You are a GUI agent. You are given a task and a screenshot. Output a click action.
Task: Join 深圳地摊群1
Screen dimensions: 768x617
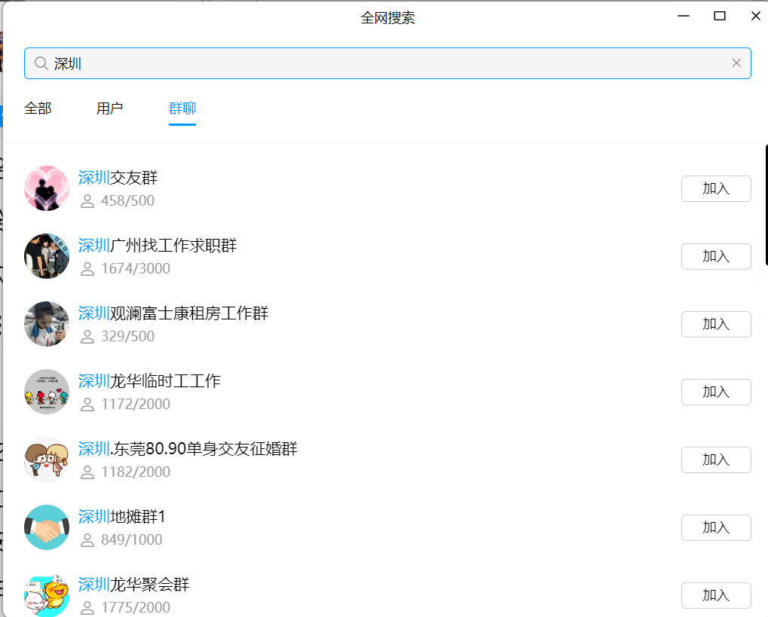715,527
